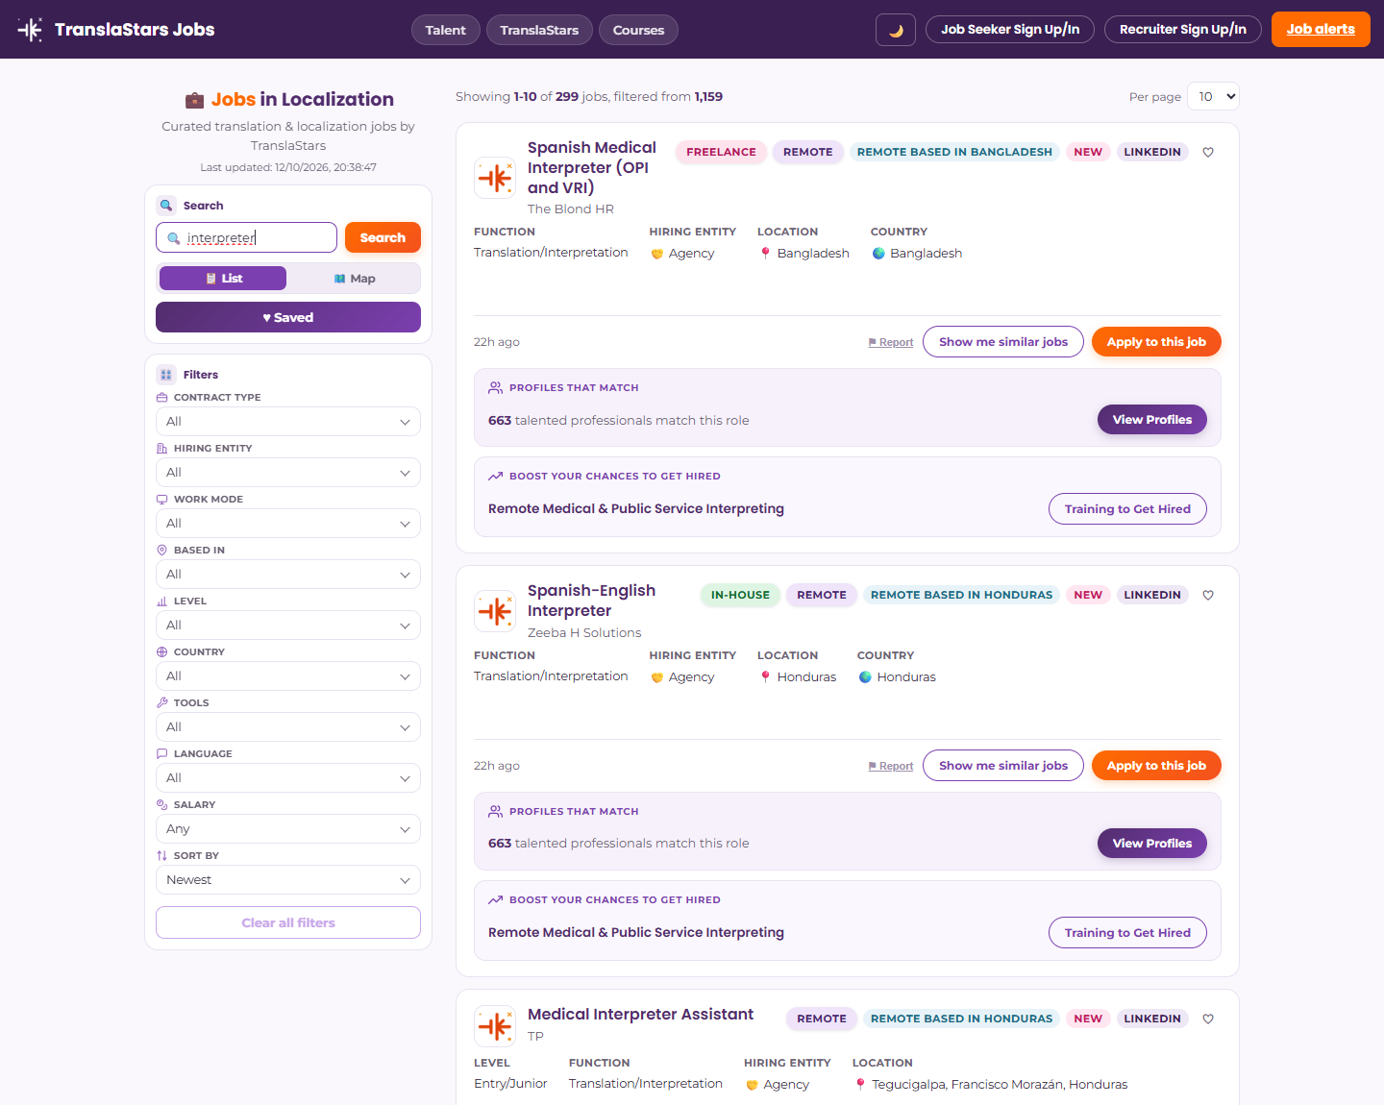Viewport: 1384px width, 1105px height.
Task: Open the Spanish-English Interpreter job title
Action: click(x=591, y=601)
